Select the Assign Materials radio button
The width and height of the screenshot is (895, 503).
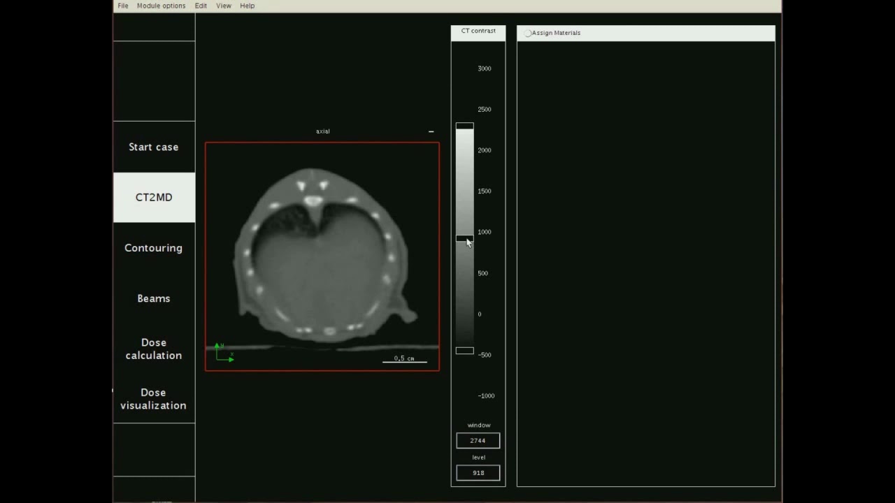528,33
